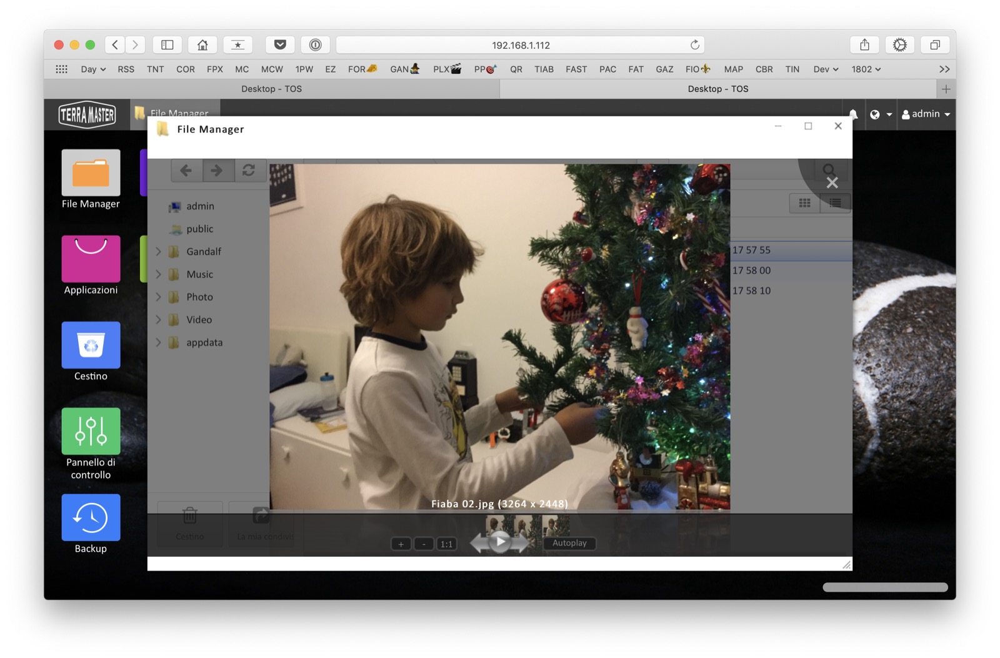Reset image zoom with 1:1 button
The width and height of the screenshot is (1000, 658).
pos(446,544)
